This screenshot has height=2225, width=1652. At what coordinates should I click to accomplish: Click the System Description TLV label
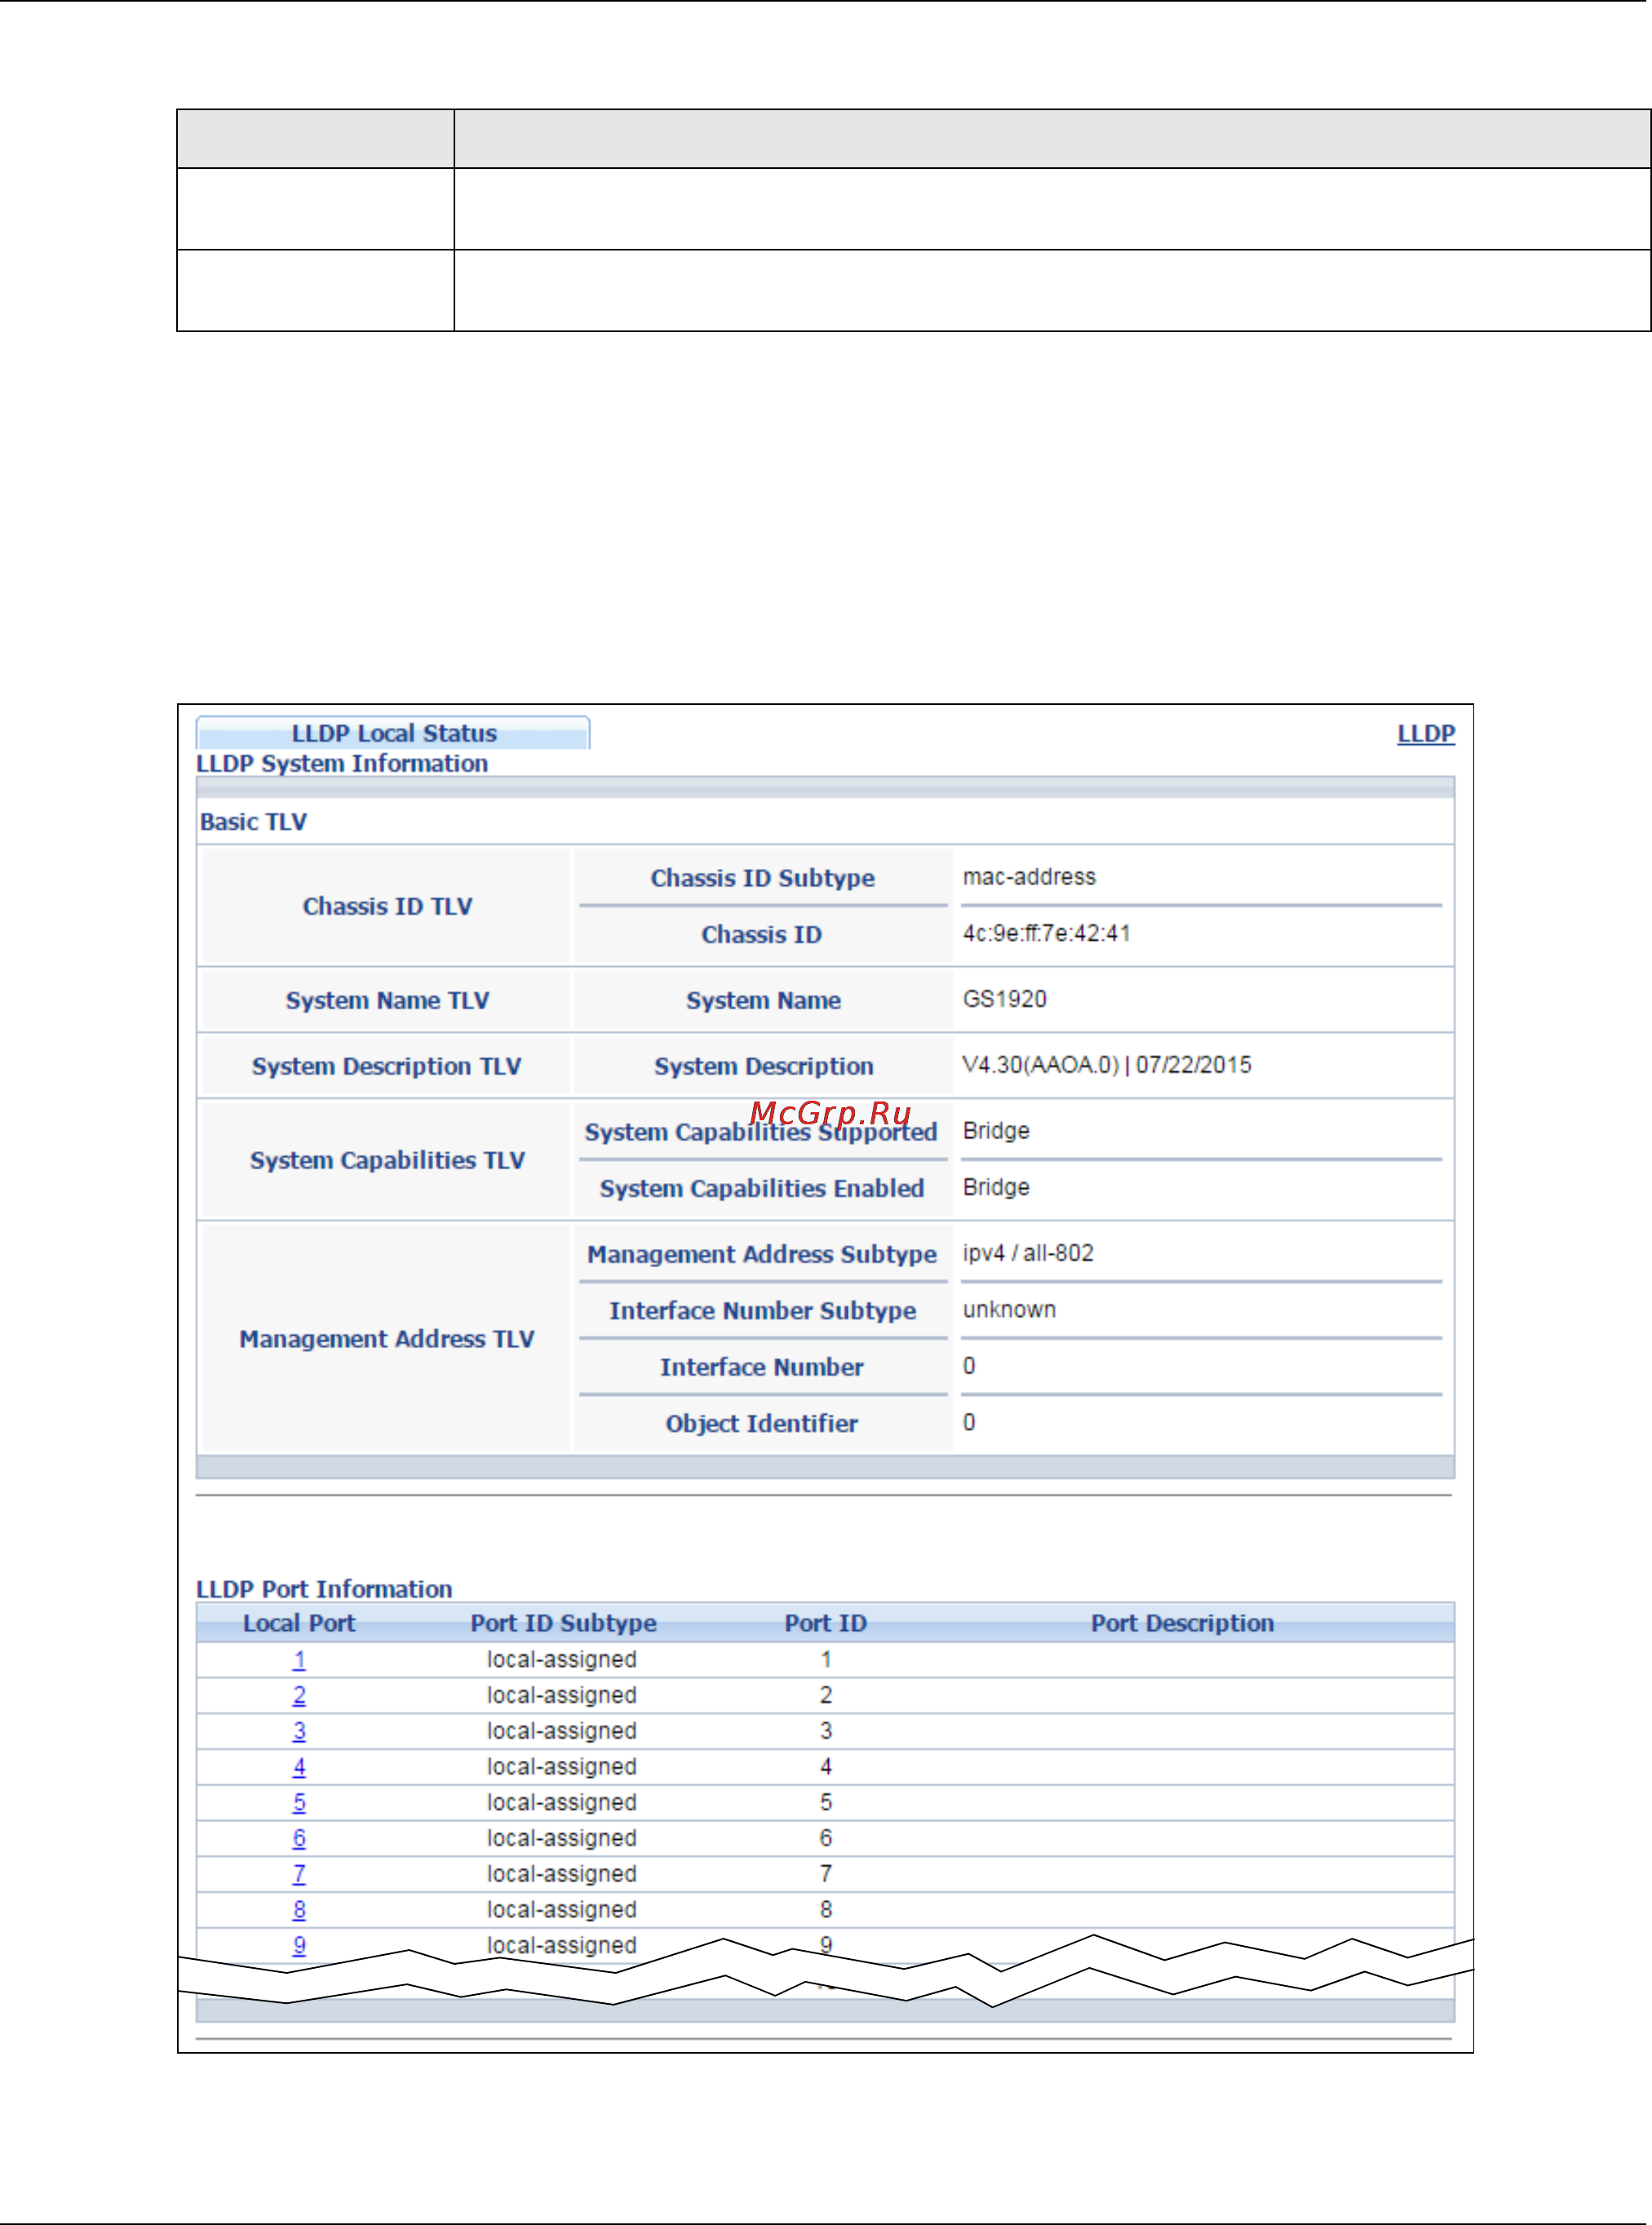pyautogui.click(x=386, y=1066)
